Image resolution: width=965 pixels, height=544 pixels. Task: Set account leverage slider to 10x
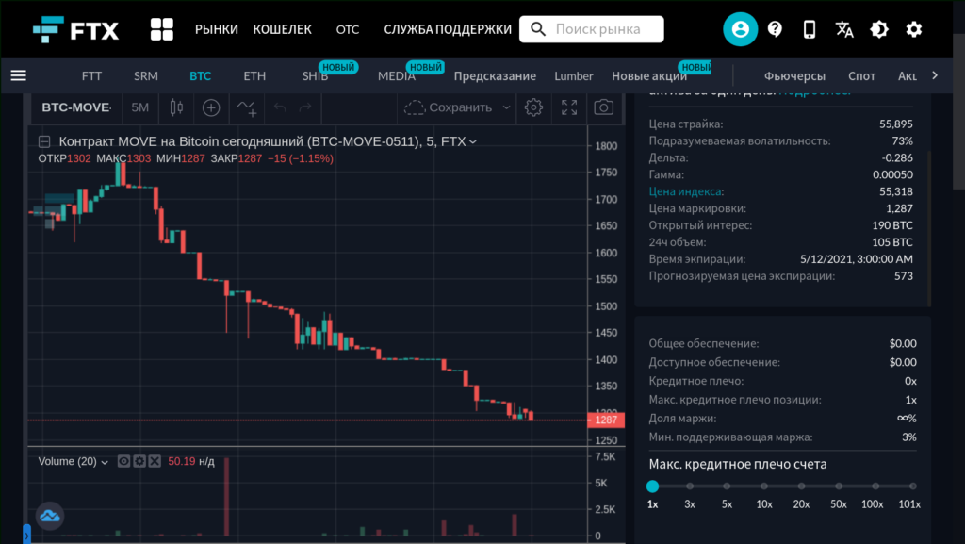764,486
